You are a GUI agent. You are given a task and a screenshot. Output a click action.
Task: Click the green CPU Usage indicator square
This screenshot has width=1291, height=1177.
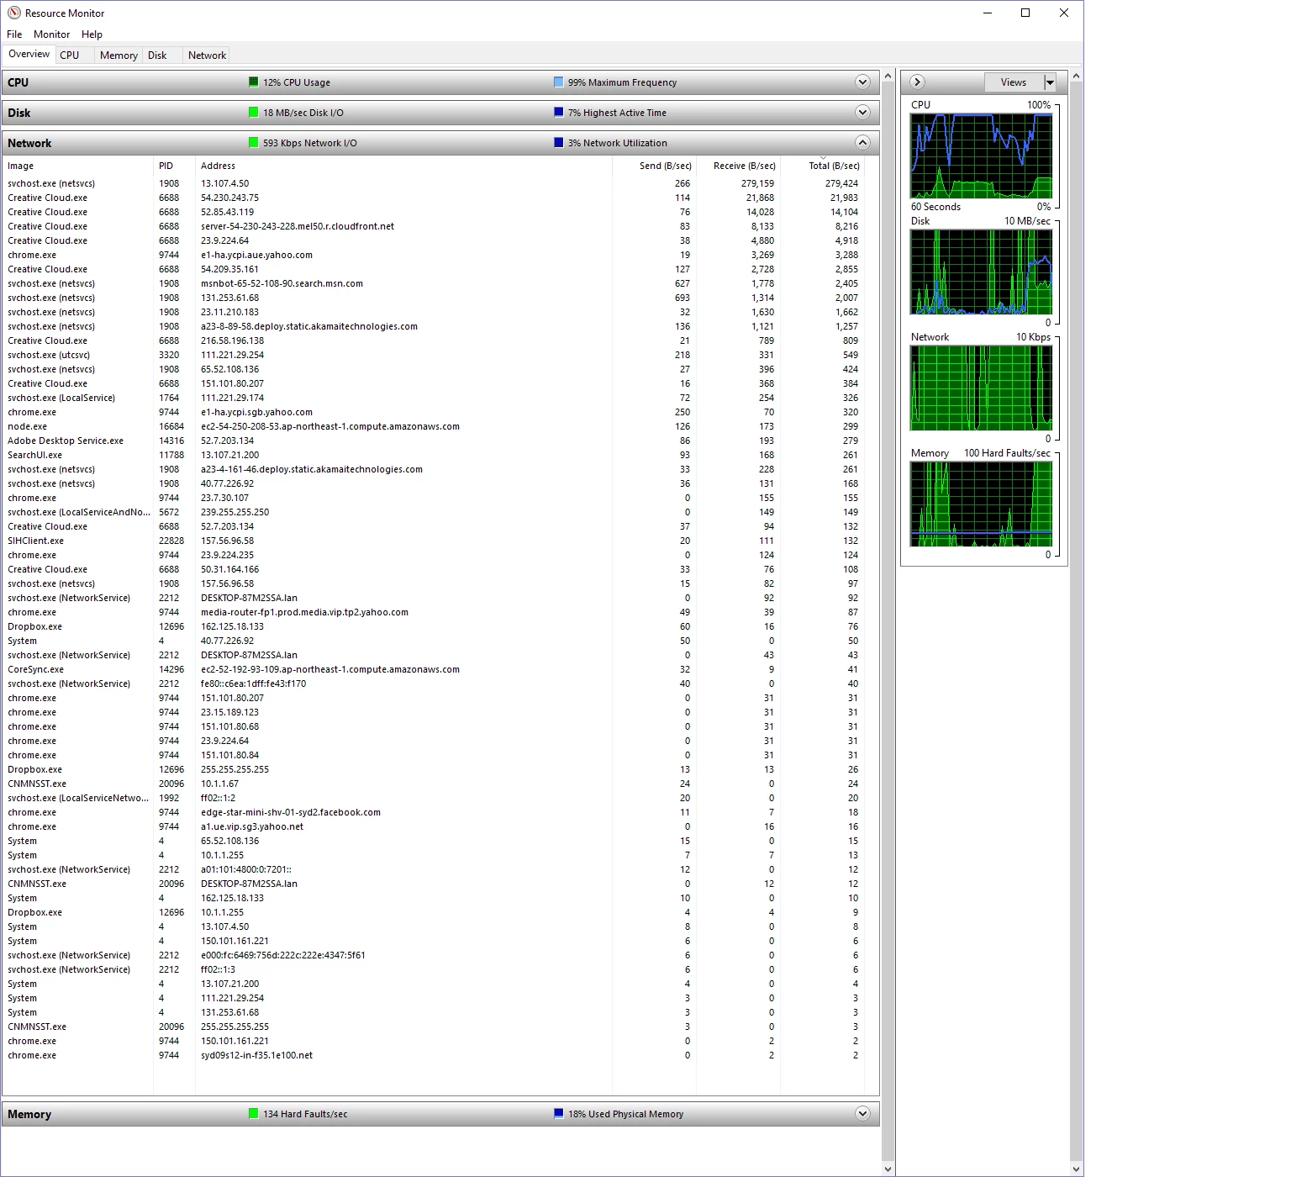[254, 82]
